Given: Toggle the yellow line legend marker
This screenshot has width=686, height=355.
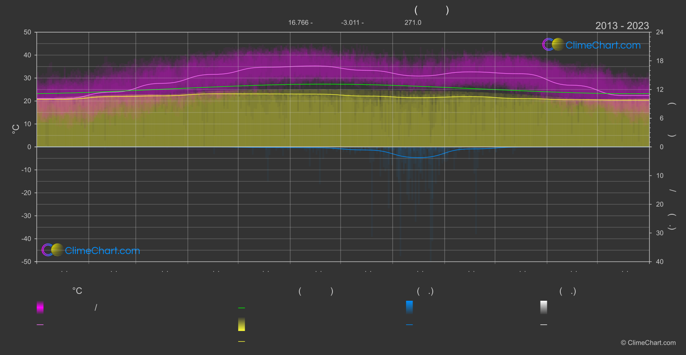Looking at the screenshot, I should coord(242,342).
